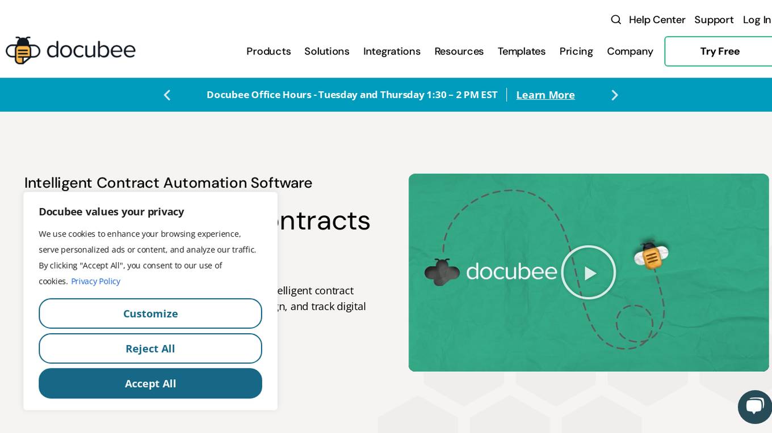Click the Intelligent Contract Automation Software heading
This screenshot has width=772, height=433.
[x=168, y=182]
